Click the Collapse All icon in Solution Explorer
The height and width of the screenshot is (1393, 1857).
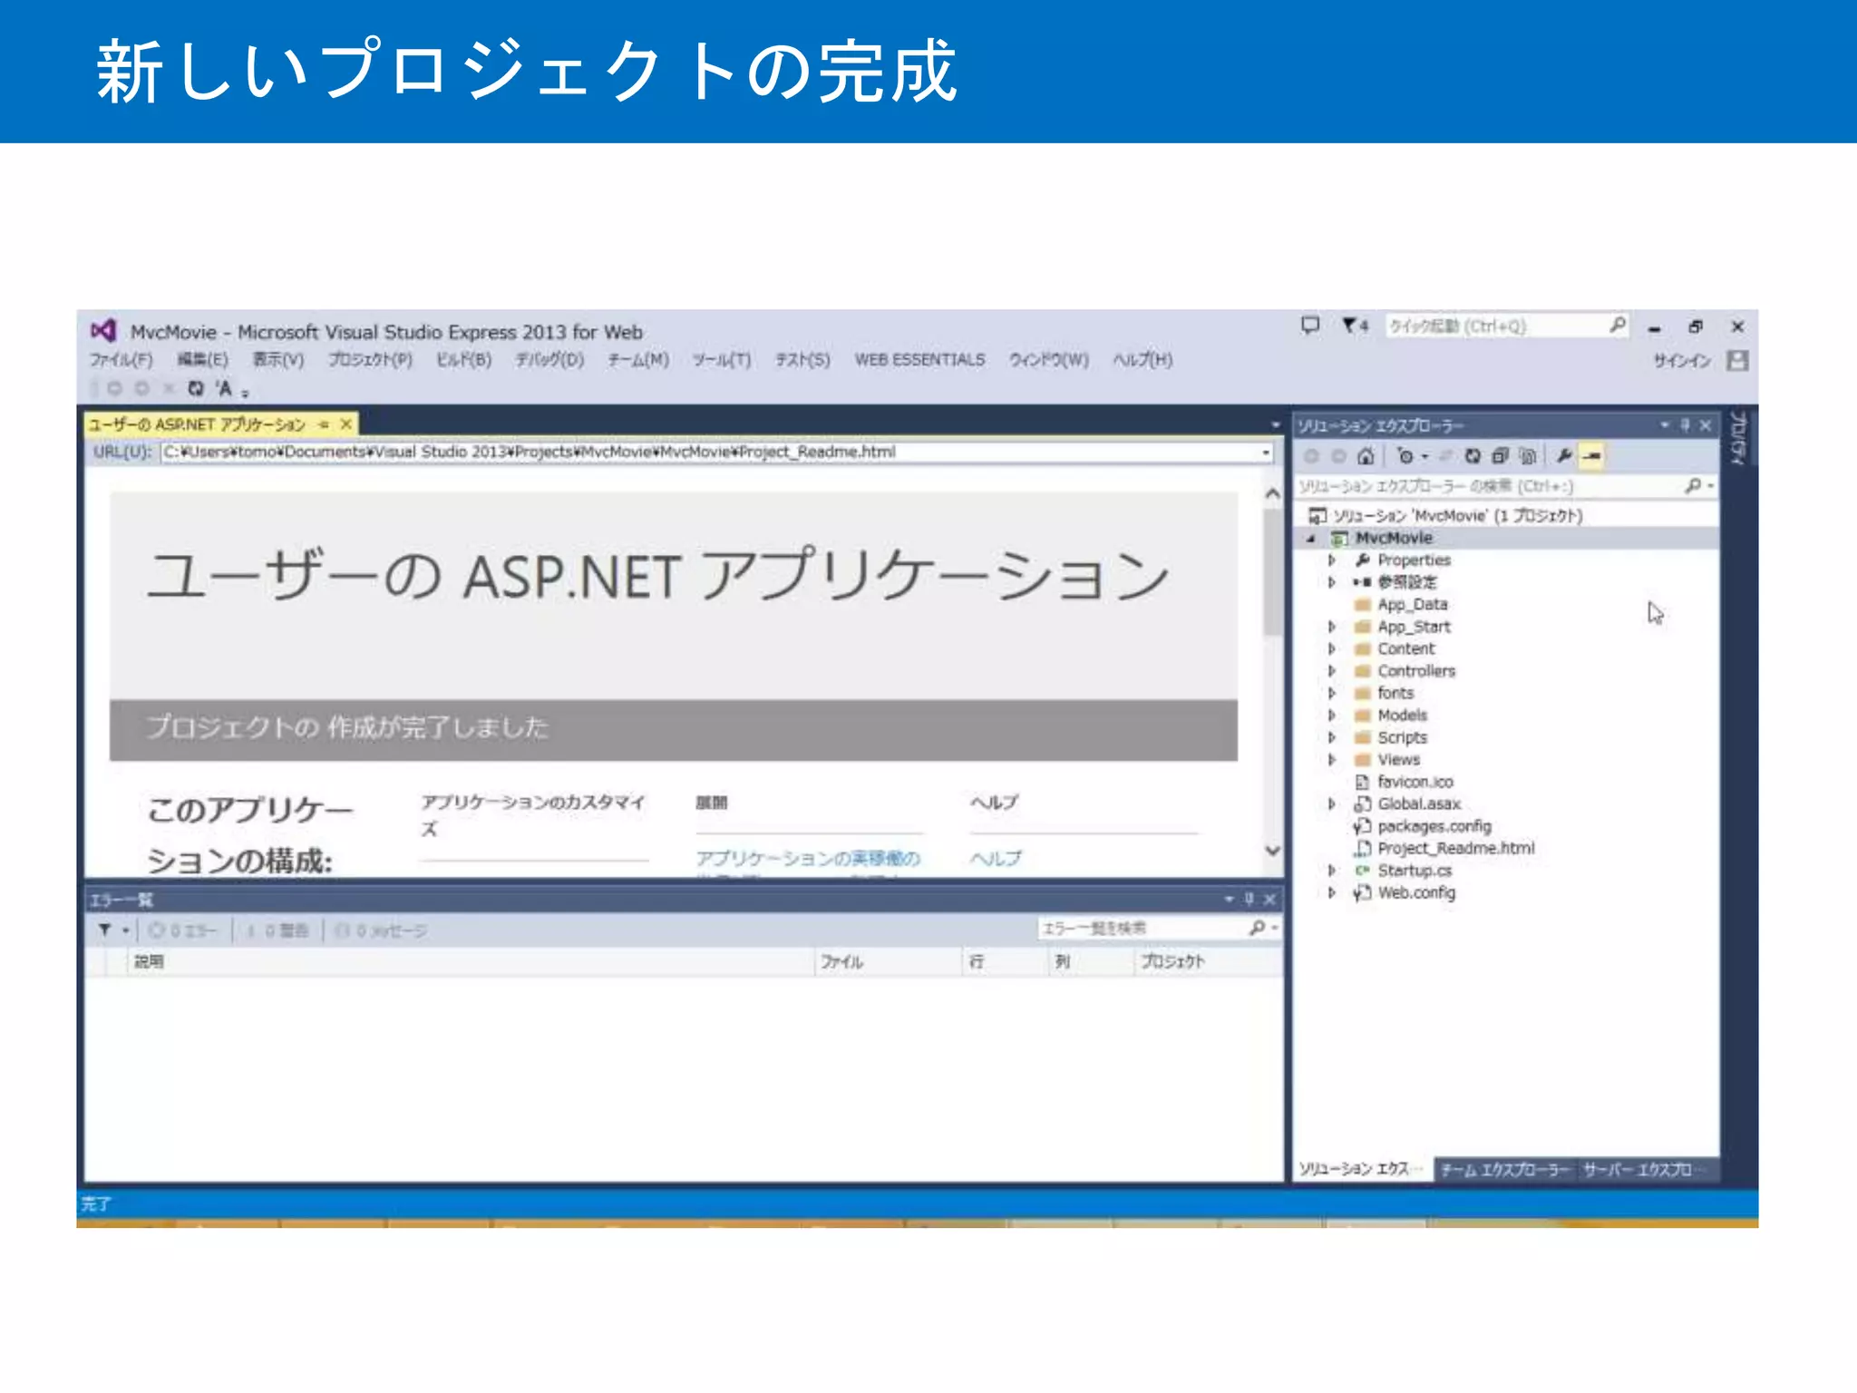coord(1500,456)
